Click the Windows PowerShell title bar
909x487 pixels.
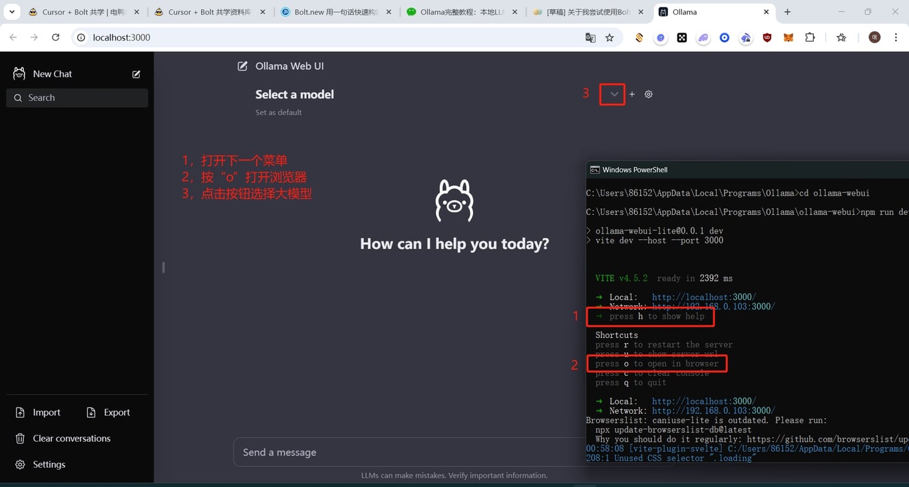747,170
